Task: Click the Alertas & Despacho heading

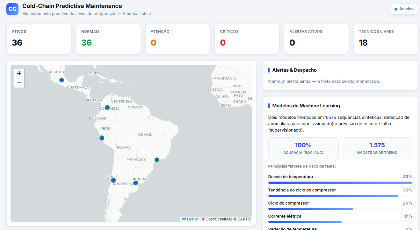Action: coord(294,70)
